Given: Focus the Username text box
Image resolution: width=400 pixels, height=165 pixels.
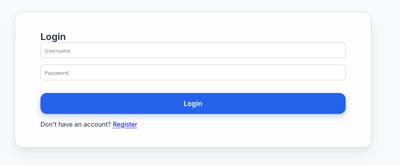Looking at the screenshot, I should [x=193, y=51].
